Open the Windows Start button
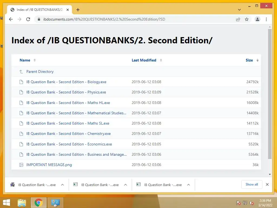Screen dimensions: 277x208 point(6,203)
